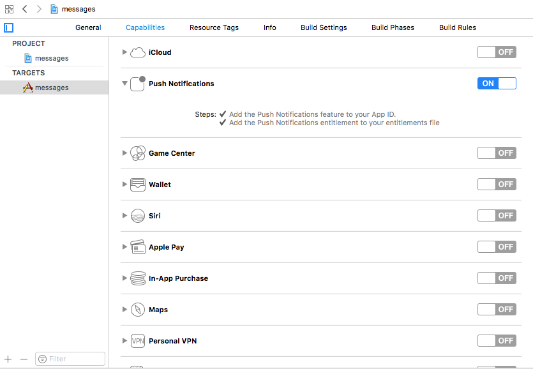Screen dimensions: 533x369
Task: Go back with the left chevron
Action: tap(24, 9)
